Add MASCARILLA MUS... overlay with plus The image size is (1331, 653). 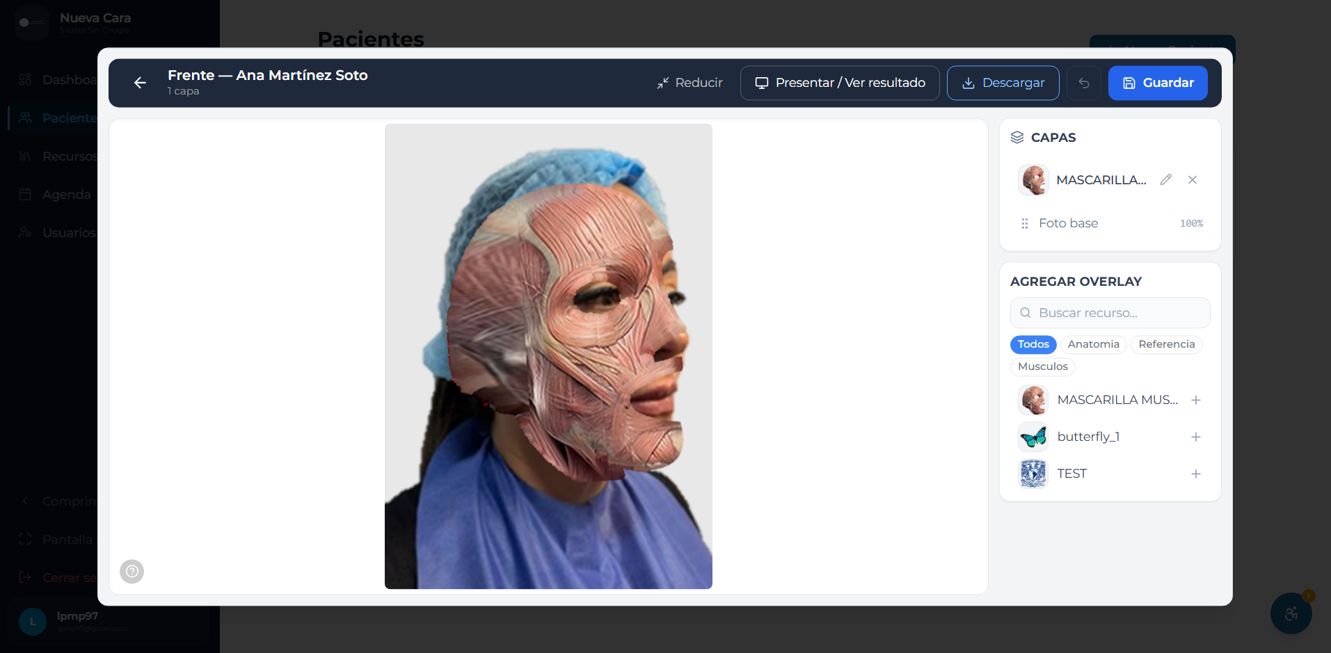tap(1196, 400)
